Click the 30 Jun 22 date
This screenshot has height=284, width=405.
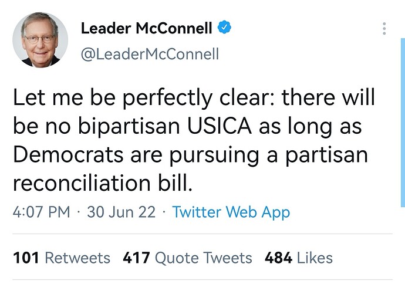(x=121, y=212)
